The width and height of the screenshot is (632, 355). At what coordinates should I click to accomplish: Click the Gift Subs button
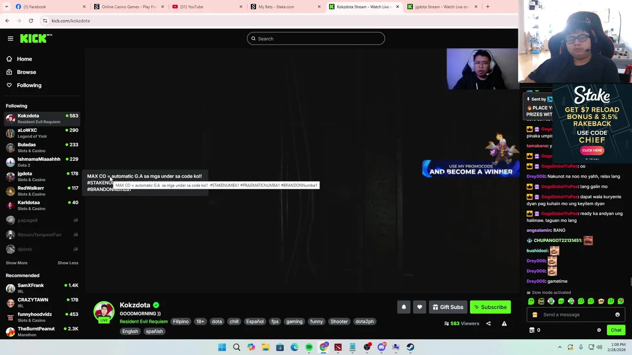tap(448, 307)
